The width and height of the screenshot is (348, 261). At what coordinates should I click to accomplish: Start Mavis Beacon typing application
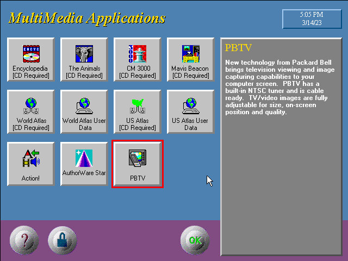tap(191, 60)
